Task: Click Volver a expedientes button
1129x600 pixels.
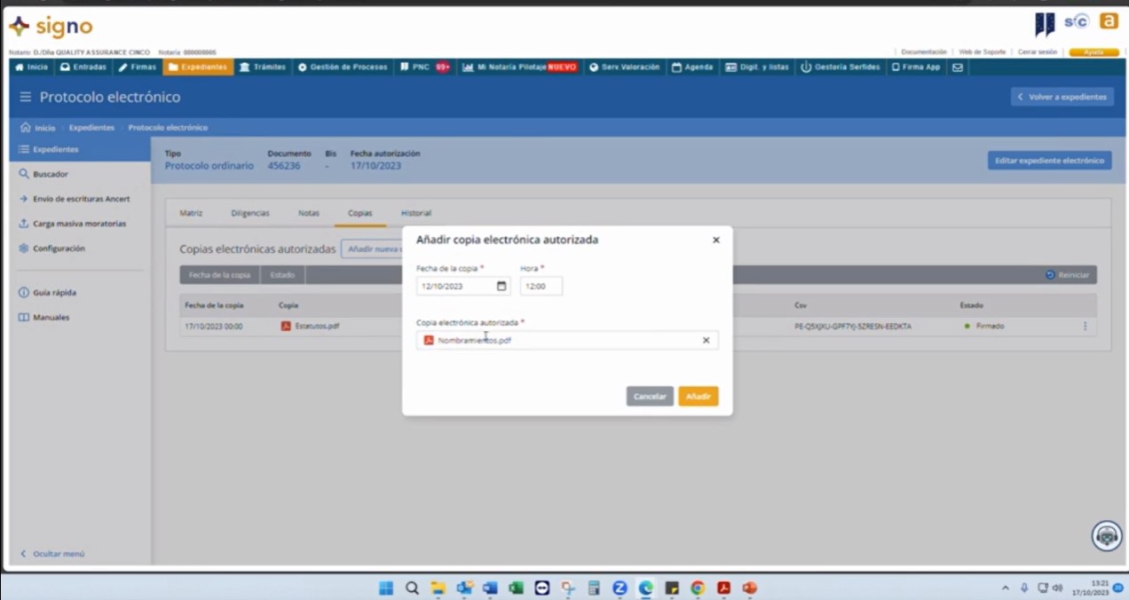Action: coord(1062,97)
